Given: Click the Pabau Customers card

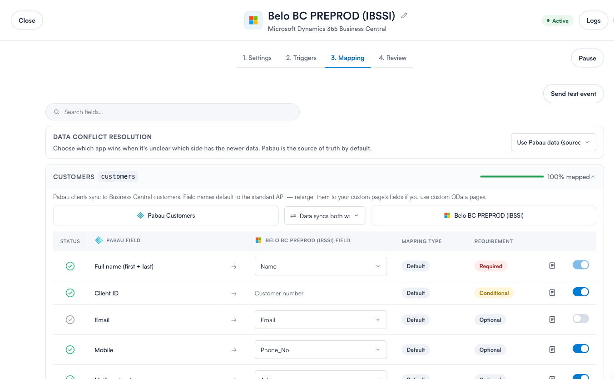Looking at the screenshot, I should [166, 215].
